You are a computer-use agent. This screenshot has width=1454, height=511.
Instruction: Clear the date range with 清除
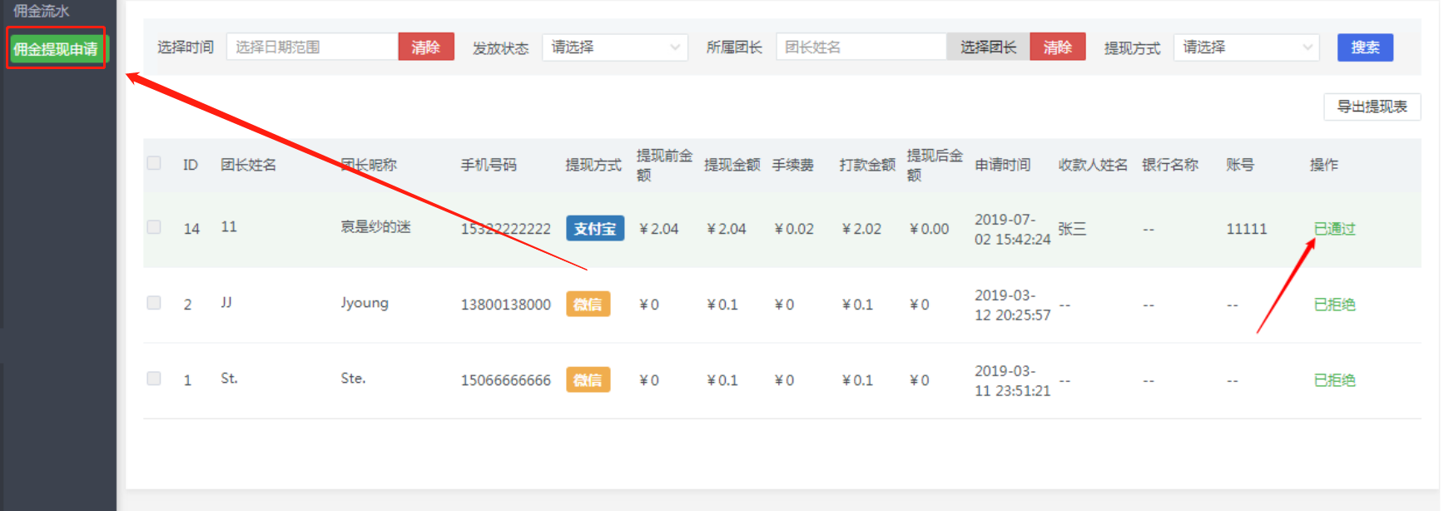click(426, 47)
